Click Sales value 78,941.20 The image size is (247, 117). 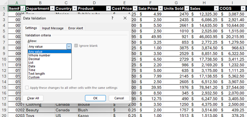[x=204, y=88]
